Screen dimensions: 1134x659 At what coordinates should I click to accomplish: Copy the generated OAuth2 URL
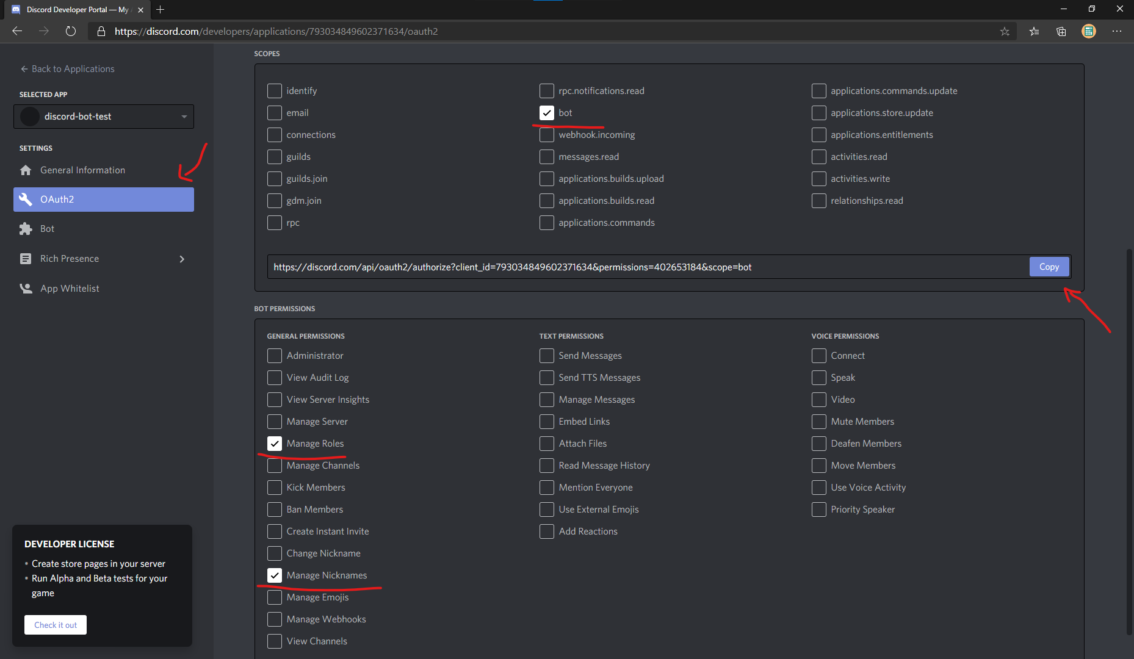point(1049,267)
